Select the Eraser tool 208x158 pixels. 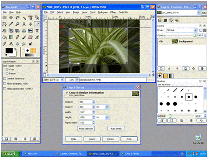click(x=31, y=37)
